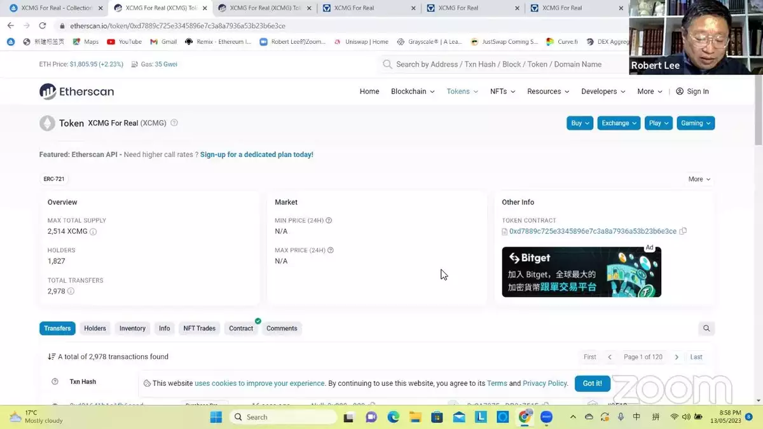This screenshot has height=429, width=763.
Task: Expand the NFTs nav dropdown
Action: (x=502, y=92)
